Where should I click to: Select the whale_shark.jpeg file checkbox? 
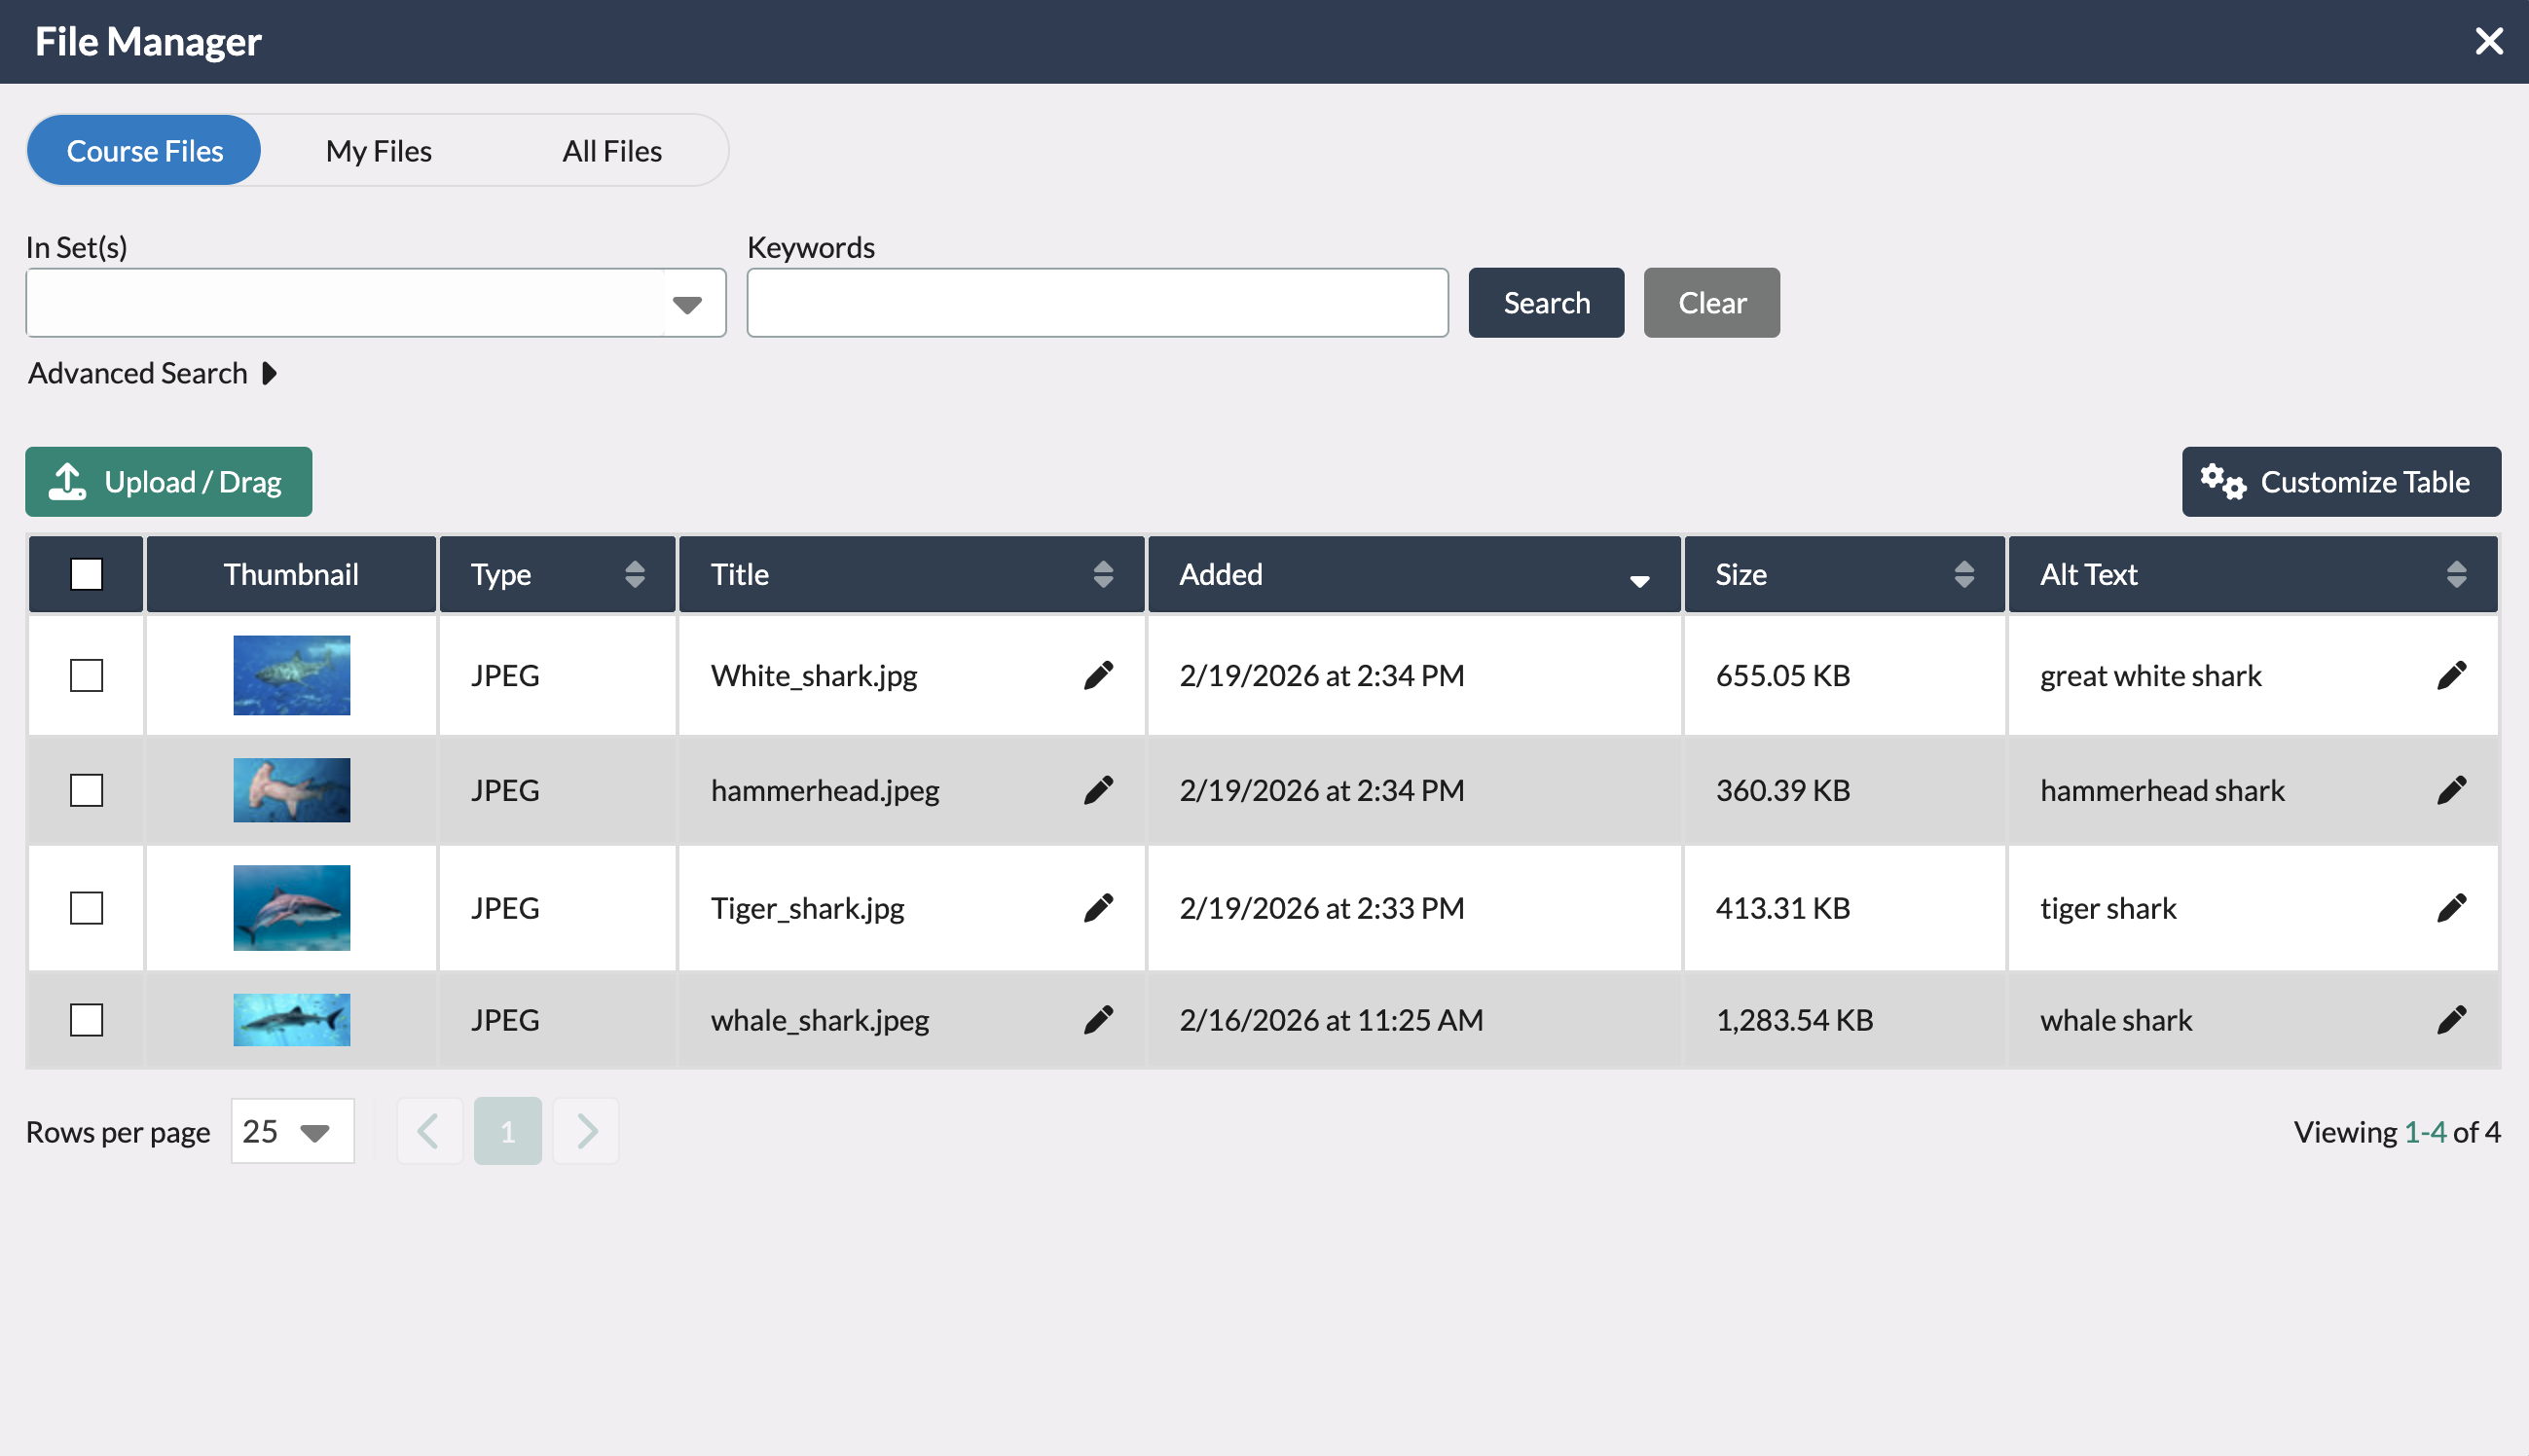click(88, 1019)
